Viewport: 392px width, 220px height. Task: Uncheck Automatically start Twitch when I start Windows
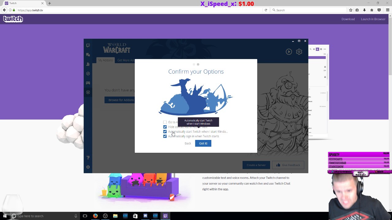(165, 132)
